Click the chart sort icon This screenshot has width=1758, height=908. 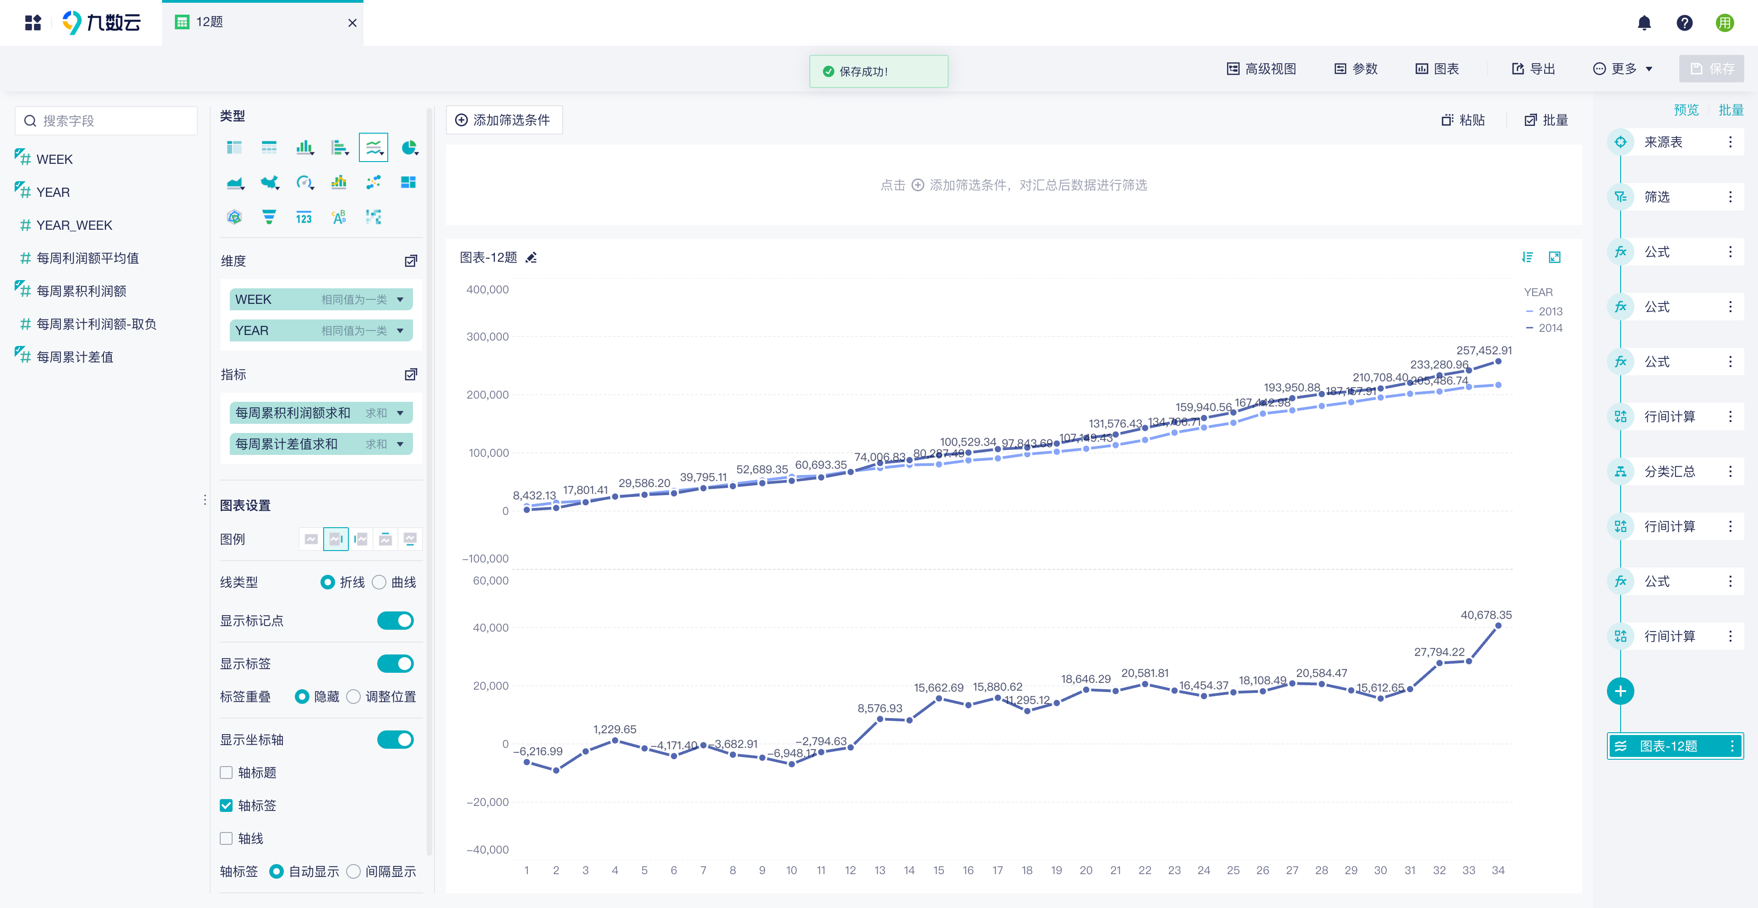tap(1527, 257)
